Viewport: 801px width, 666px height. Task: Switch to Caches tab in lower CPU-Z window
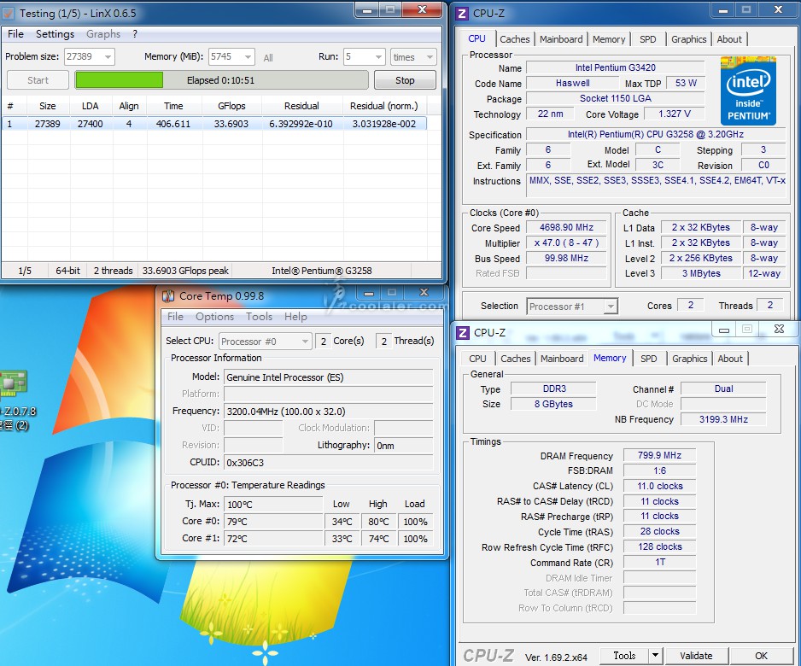(516, 359)
